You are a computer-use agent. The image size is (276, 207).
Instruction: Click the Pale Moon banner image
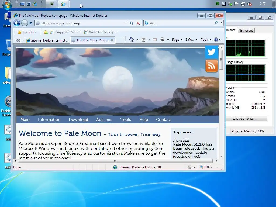[x=118, y=82]
